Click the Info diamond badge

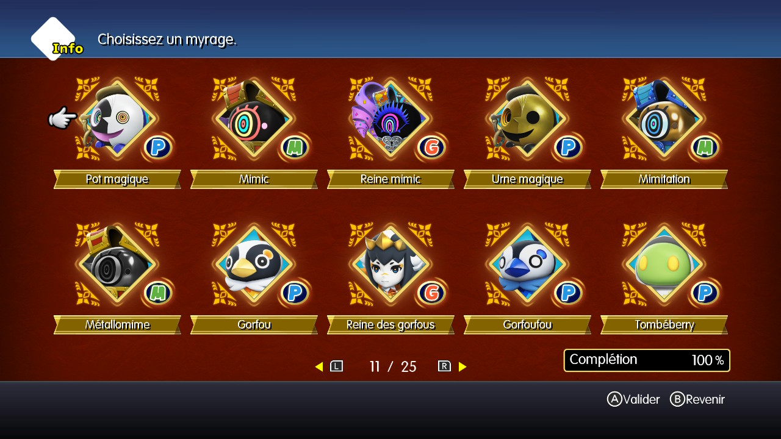pyautogui.click(x=55, y=40)
